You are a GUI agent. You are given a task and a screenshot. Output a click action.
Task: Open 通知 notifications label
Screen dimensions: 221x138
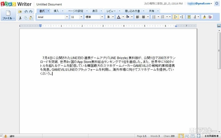pos(12,136)
